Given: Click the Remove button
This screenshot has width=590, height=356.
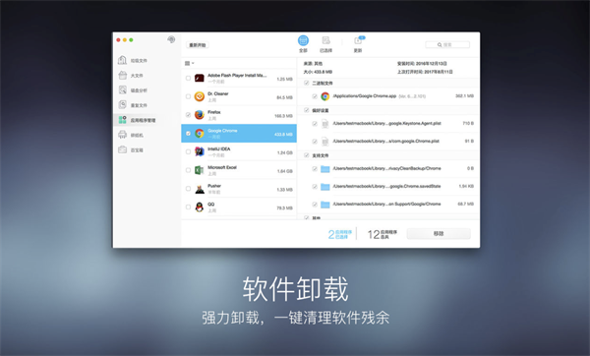Looking at the screenshot, I should [x=439, y=234].
